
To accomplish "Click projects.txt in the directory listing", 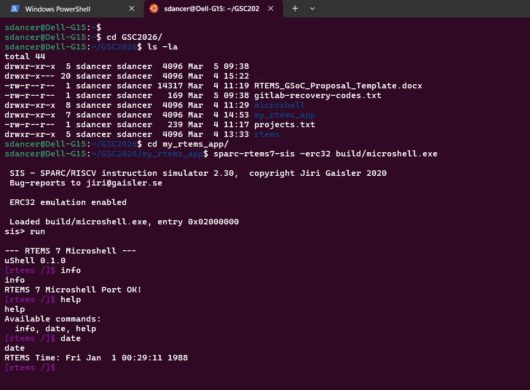I will (284, 124).
